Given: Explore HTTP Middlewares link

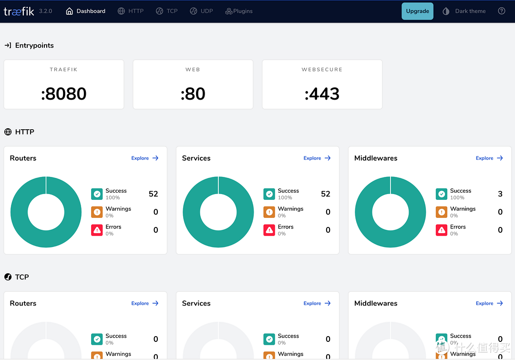Looking at the screenshot, I should coord(489,158).
